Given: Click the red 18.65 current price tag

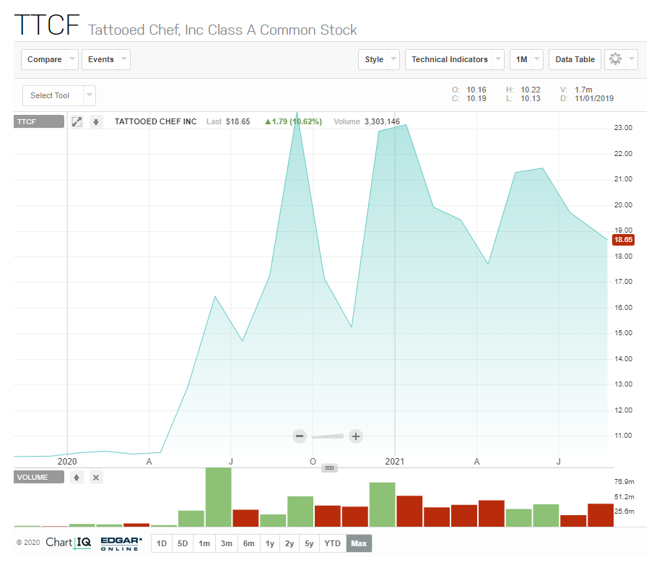Looking at the screenshot, I should click(623, 240).
